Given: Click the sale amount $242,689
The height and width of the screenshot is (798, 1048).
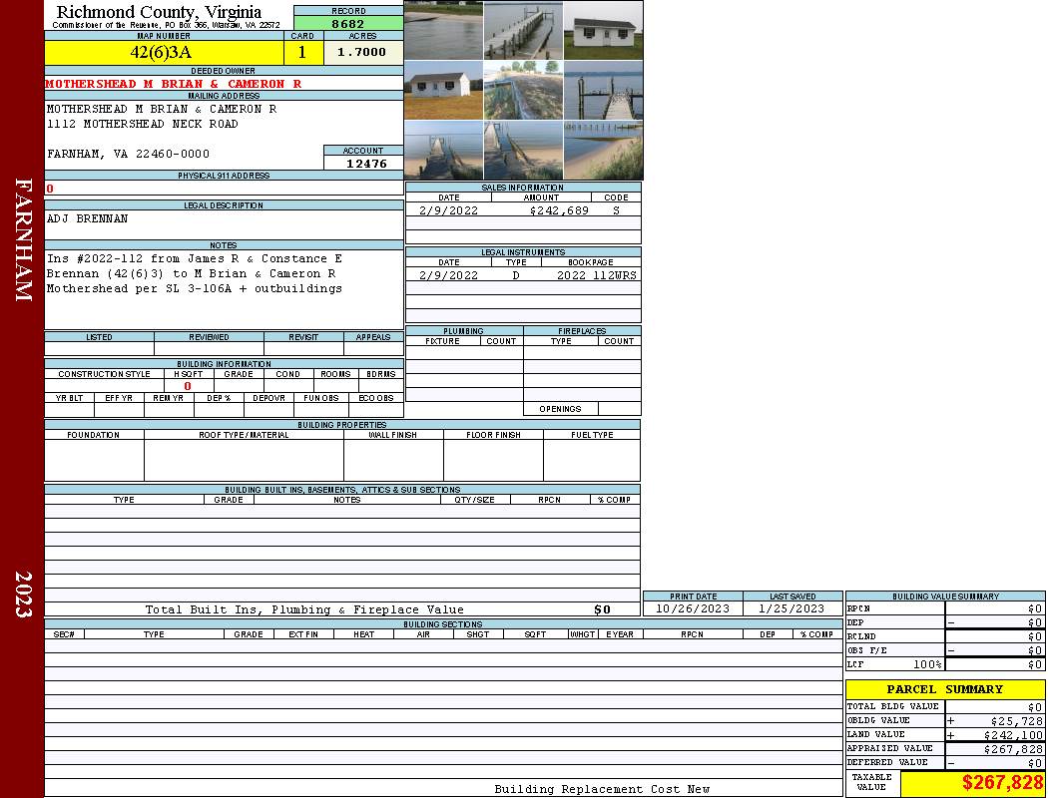Looking at the screenshot, I should tap(558, 210).
